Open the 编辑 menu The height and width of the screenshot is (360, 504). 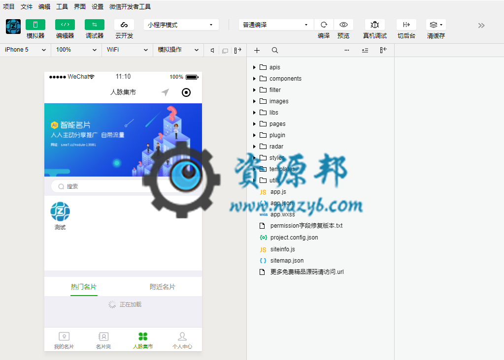point(44,7)
